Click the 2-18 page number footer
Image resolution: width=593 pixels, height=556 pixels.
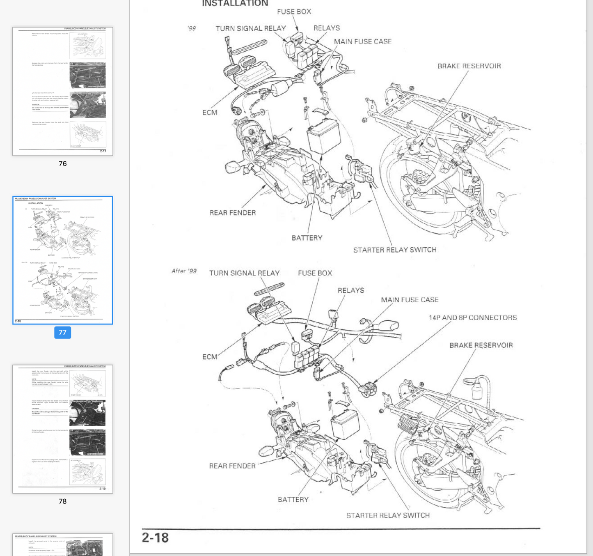[155, 538]
